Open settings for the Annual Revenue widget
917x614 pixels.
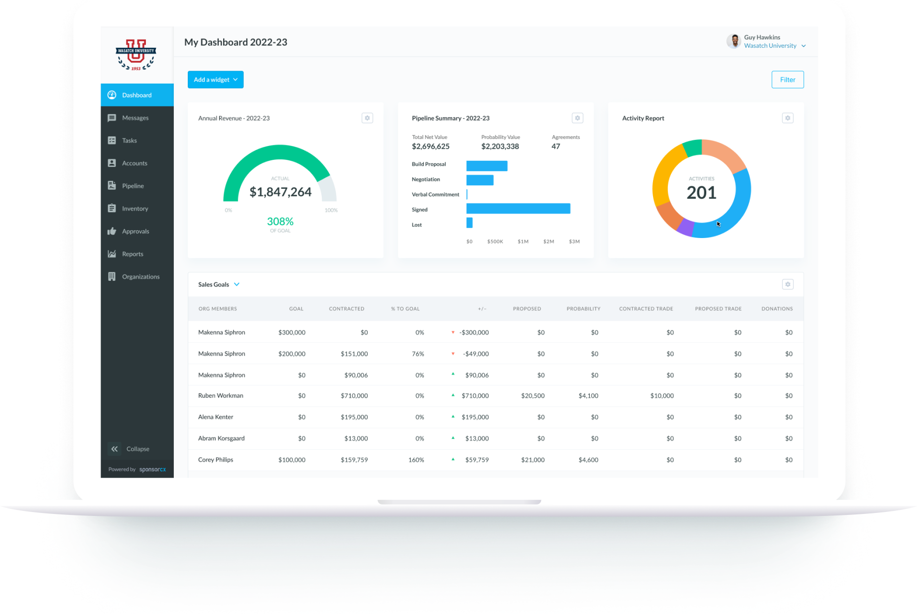click(367, 118)
